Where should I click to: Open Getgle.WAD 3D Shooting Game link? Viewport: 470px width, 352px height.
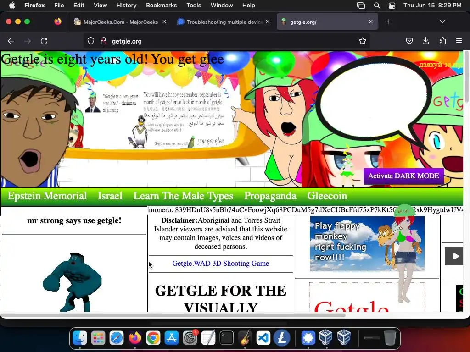[x=221, y=264]
